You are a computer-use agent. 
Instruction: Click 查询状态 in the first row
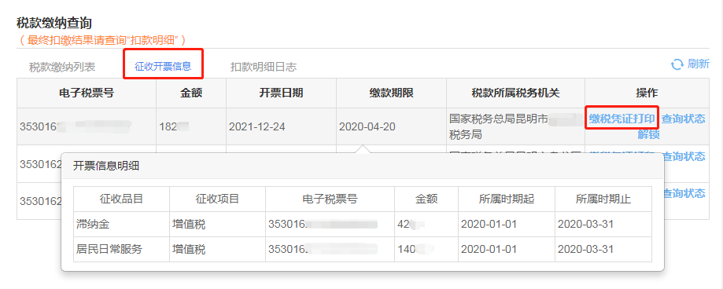(x=684, y=119)
